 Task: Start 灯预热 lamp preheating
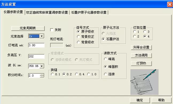click(x=141, y=63)
